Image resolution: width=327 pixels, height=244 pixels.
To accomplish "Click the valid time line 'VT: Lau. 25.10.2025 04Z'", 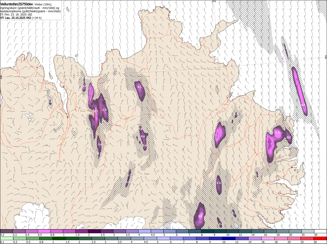I will coord(16,18).
